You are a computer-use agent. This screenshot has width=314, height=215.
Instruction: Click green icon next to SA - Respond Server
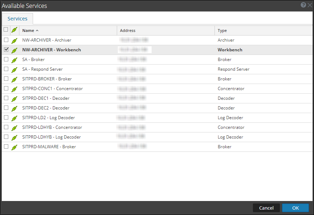pos(14,70)
